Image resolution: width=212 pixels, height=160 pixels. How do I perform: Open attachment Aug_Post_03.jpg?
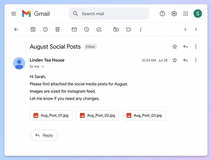[144, 115]
